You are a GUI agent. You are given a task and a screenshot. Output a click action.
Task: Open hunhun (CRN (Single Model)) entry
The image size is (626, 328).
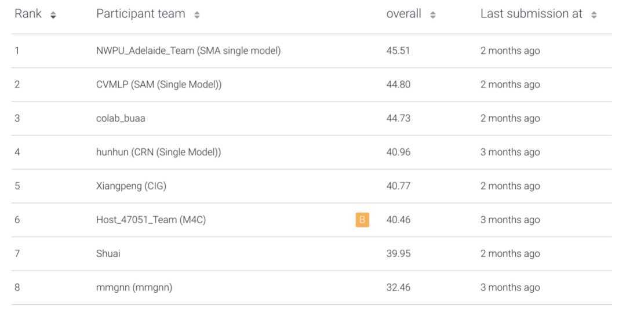pos(158,152)
